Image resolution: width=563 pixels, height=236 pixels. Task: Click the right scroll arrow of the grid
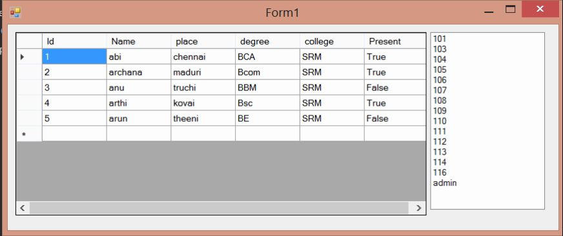point(418,208)
